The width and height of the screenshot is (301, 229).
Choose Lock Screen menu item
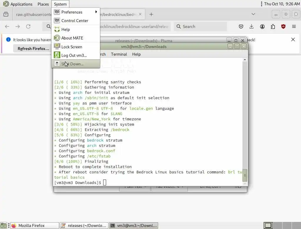click(76, 47)
